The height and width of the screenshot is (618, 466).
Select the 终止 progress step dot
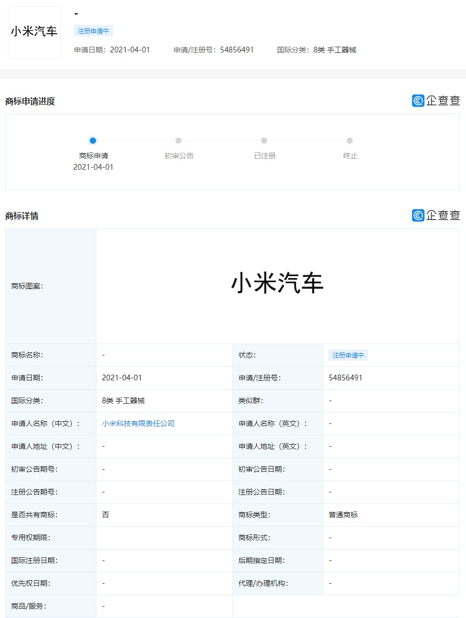click(x=350, y=140)
